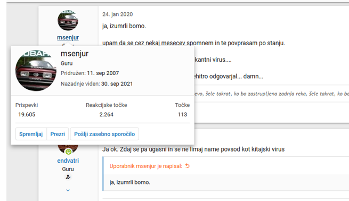
Task: Click the Prezri ignore button
Action: click(x=58, y=134)
